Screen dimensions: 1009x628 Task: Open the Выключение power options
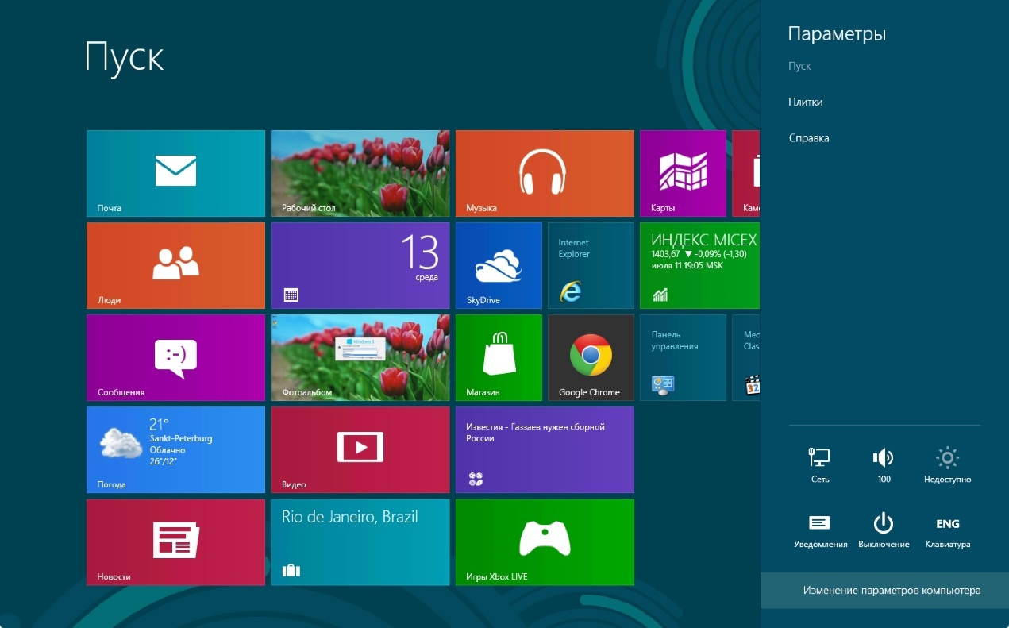pyautogui.click(x=884, y=530)
